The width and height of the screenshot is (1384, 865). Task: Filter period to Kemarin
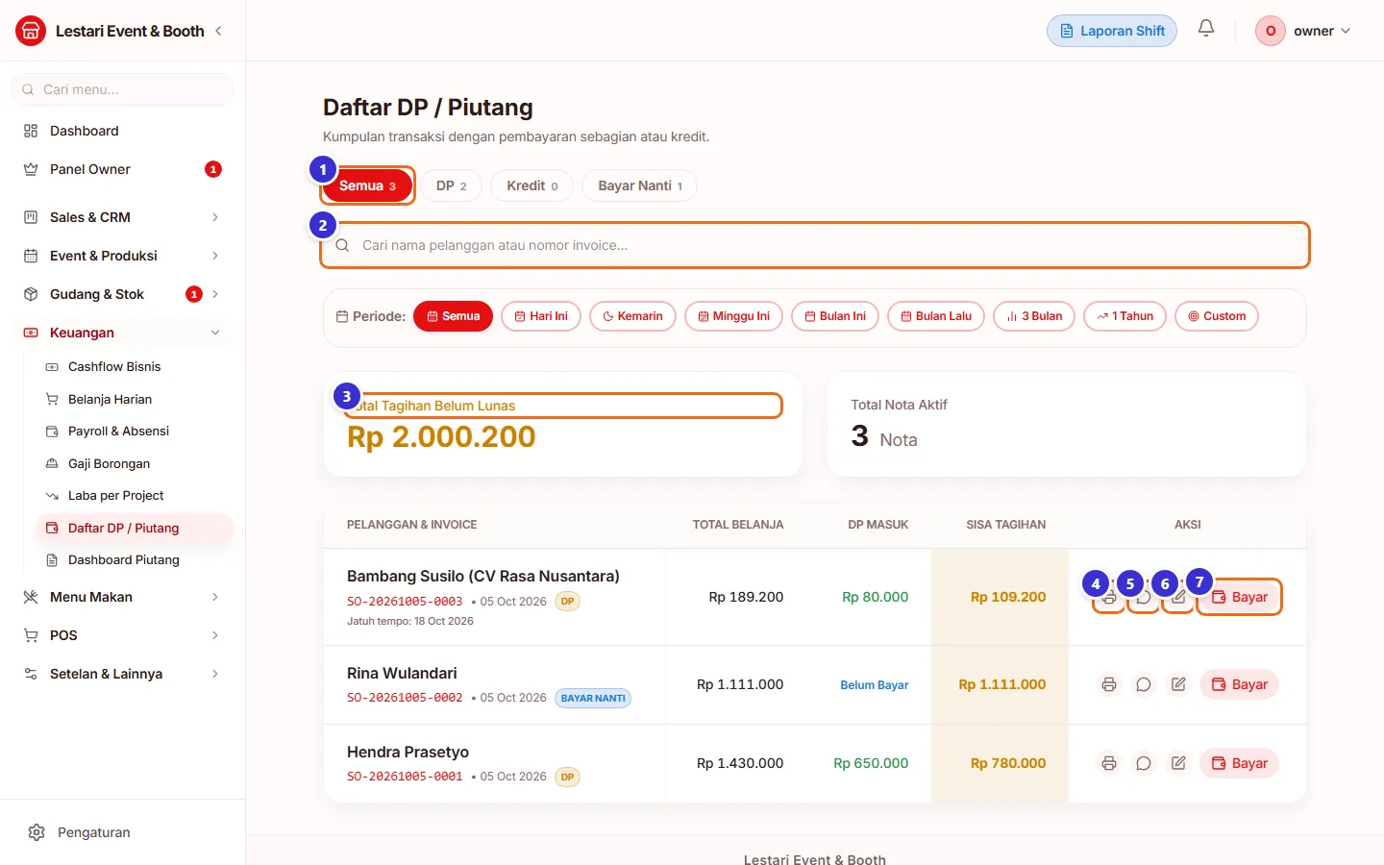pos(632,316)
